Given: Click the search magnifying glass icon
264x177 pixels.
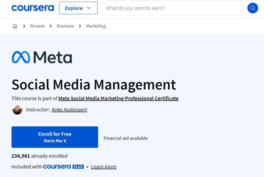Looking at the screenshot, I should tap(252, 8).
